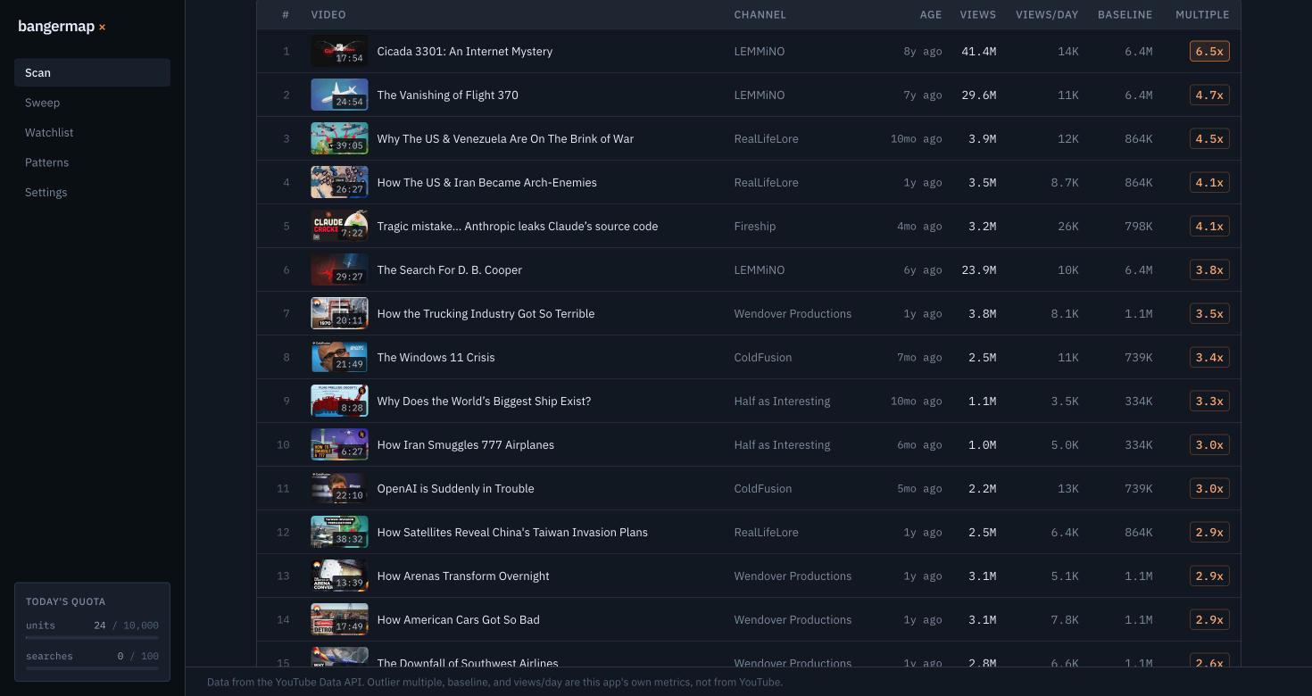Click title 'How Iran Smuggles 777 Airplanes'
1312x696 pixels.
coord(466,444)
